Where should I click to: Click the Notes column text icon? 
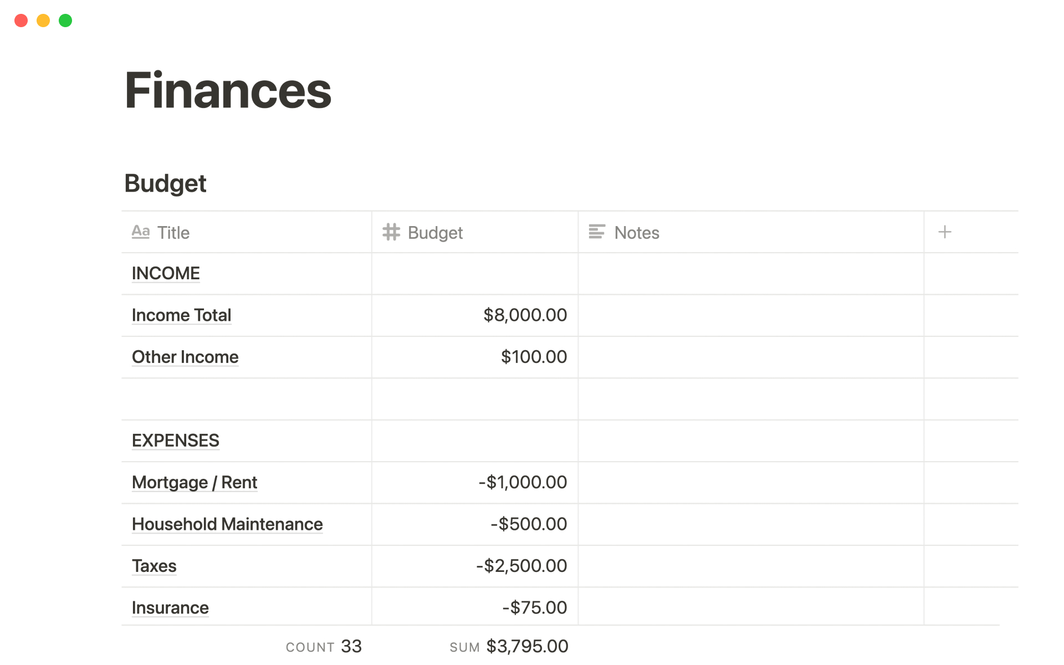(x=596, y=232)
